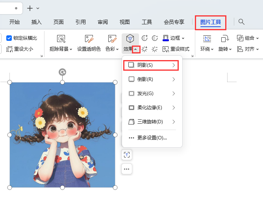Collapse the 效果 dropdown arrow
263x218 pixels.
coord(136,49)
